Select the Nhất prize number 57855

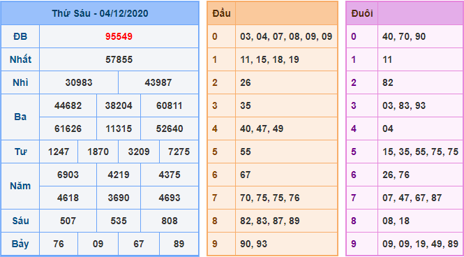click(x=119, y=59)
